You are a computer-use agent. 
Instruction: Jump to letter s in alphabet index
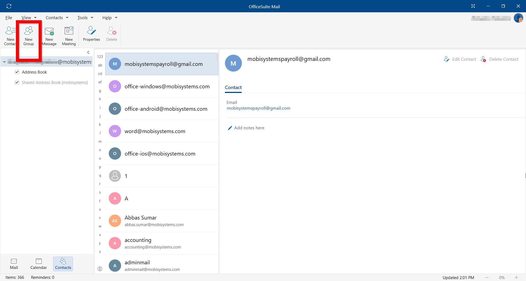(100, 192)
